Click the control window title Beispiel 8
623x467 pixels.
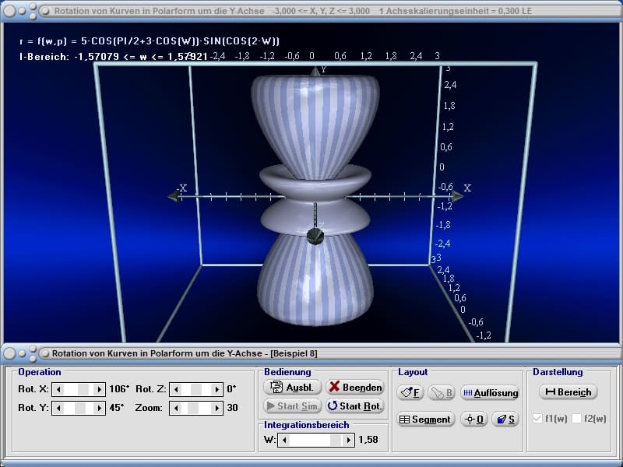coord(185,353)
